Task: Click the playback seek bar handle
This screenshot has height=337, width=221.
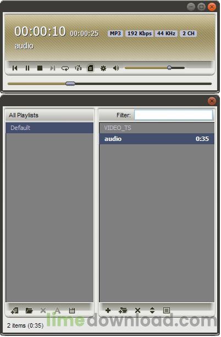Action: click(70, 84)
